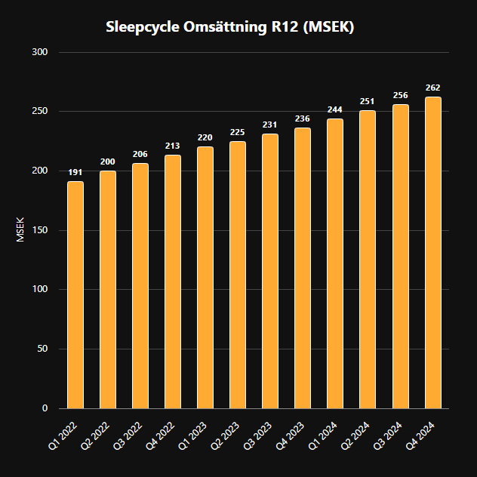Select the Q2 2024 bar
The width and height of the screenshot is (477, 477).
pyautogui.click(x=368, y=260)
